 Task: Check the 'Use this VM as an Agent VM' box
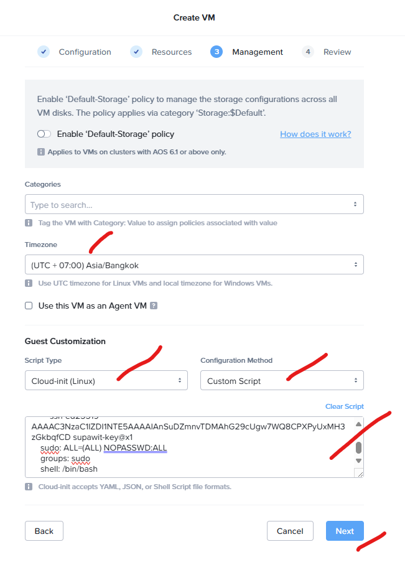29,306
